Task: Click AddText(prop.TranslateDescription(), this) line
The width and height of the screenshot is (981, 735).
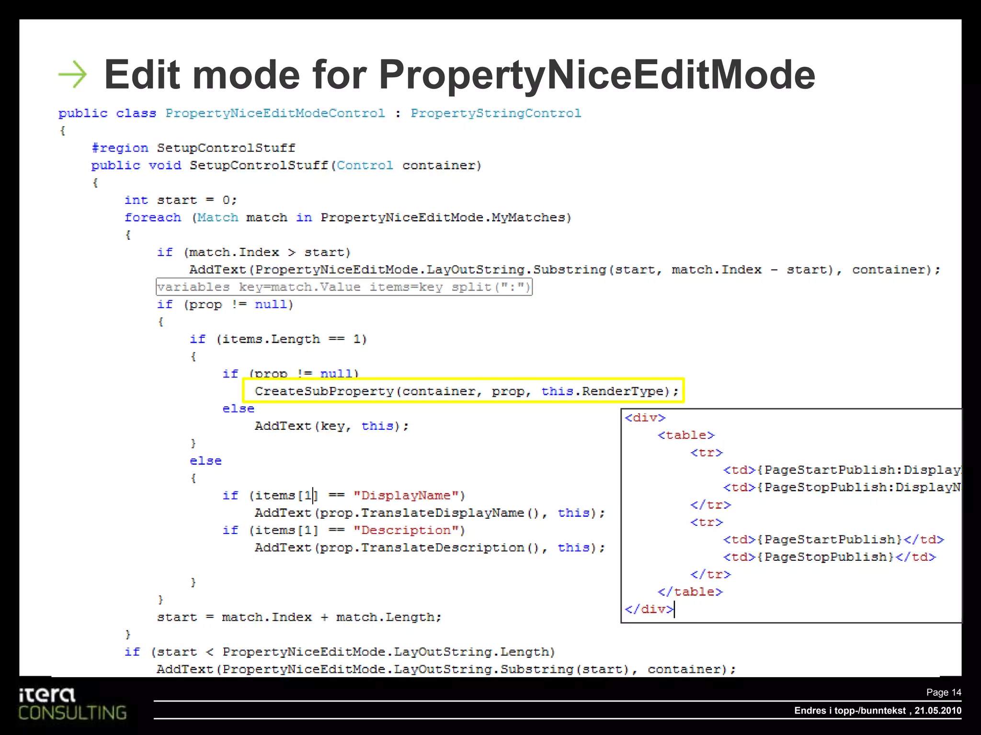Action: (430, 548)
